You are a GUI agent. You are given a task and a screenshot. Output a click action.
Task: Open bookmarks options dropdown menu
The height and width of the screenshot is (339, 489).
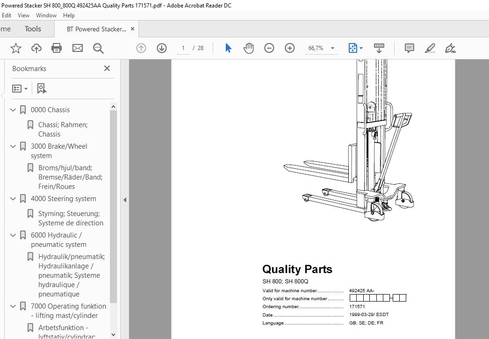point(20,88)
